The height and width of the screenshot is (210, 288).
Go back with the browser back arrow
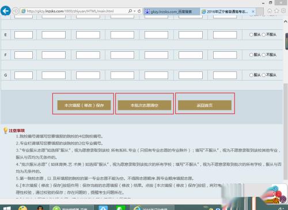coord(6,11)
